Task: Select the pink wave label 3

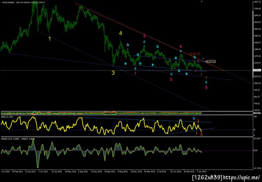Action: point(171,80)
